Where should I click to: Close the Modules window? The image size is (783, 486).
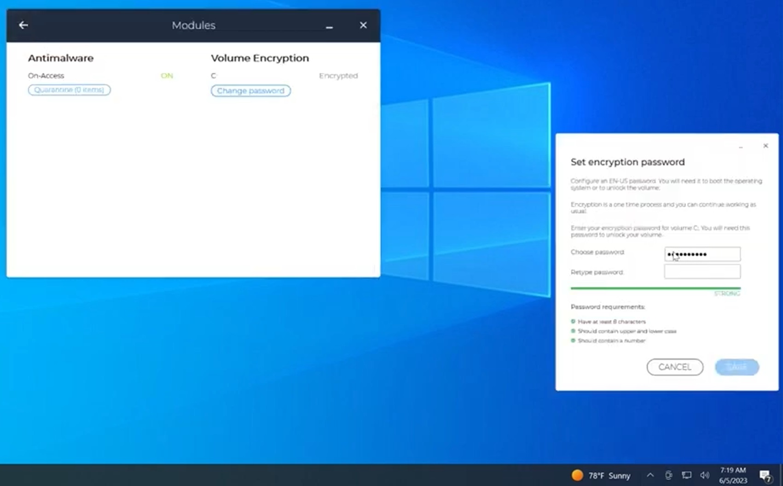(x=363, y=25)
